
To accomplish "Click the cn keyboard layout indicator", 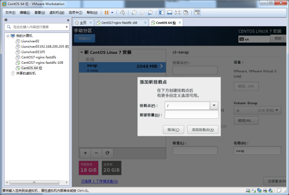I will click(255, 39).
